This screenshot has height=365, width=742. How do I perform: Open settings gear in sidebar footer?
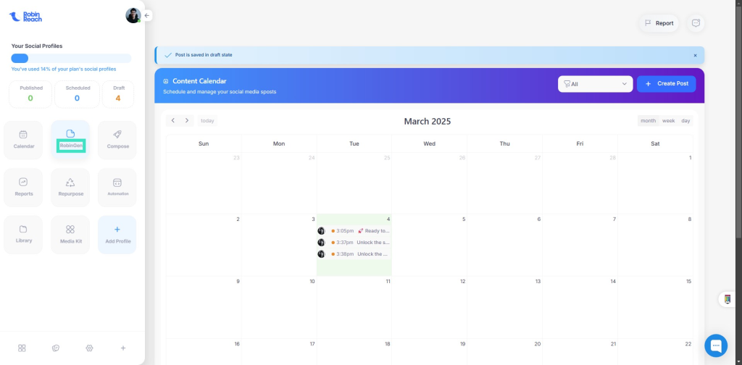89,348
